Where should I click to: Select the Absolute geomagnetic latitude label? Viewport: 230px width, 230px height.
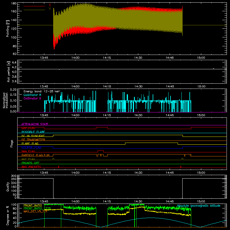pyautogui.click(x=199, y=206)
